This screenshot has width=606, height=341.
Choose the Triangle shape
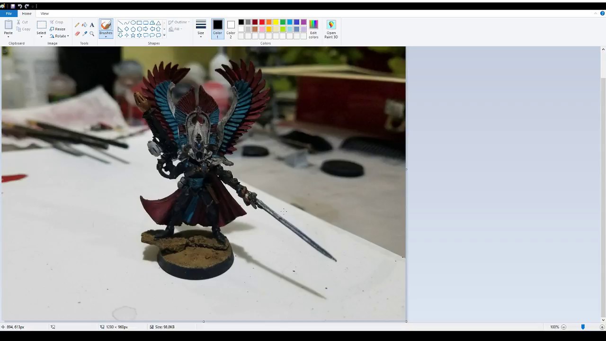tap(158, 23)
